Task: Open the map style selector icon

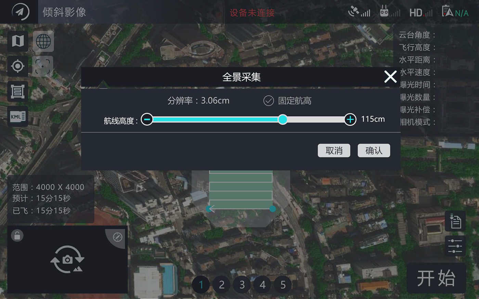Action: tap(17, 41)
